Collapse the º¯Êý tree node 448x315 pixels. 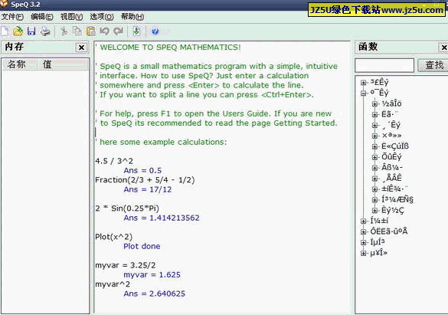364,94
